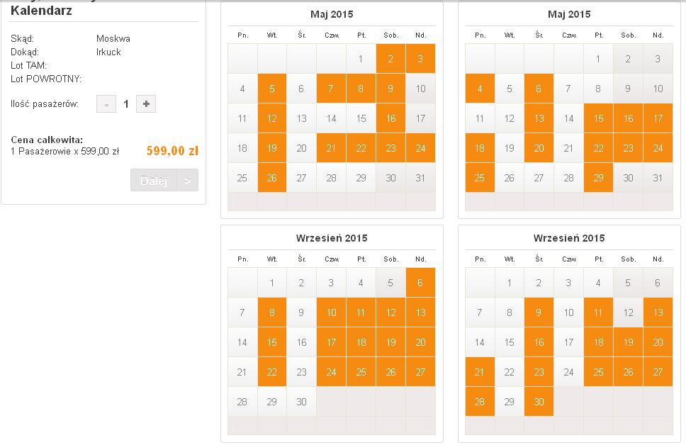Viewport: 686px width, 445px height.
Task: Select May 13 in right Maj calendar
Action: click(x=539, y=118)
